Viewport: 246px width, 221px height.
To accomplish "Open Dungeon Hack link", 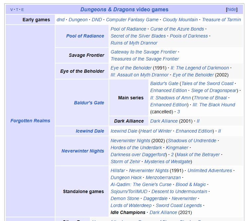I will 126,178.
